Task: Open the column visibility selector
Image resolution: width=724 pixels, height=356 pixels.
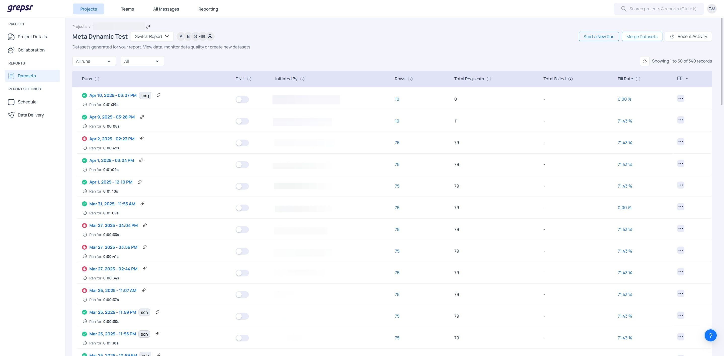Action: (x=682, y=79)
